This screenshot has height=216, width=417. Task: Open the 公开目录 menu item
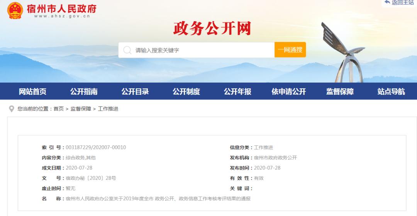point(135,91)
